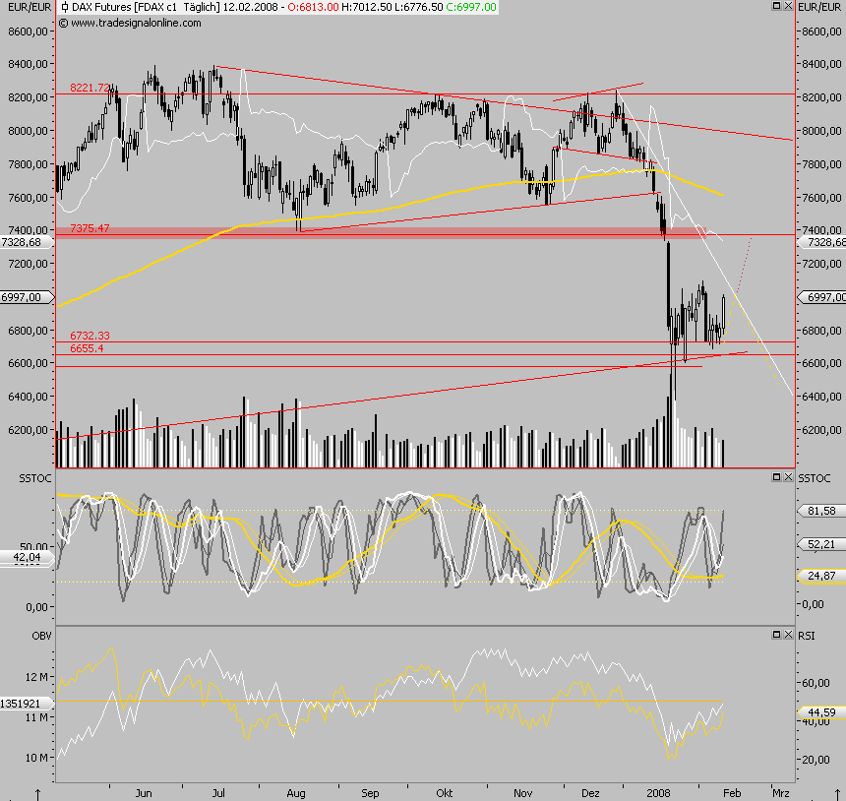Click the 6200,00 tick on right price axis

821,430
